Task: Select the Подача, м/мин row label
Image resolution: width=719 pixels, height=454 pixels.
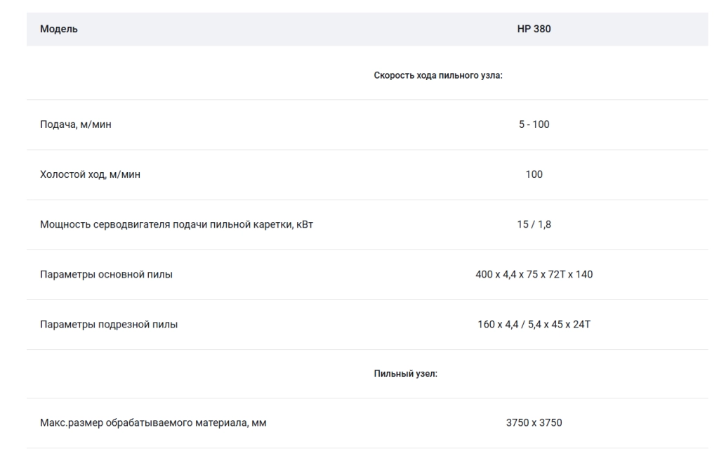Action: point(76,124)
